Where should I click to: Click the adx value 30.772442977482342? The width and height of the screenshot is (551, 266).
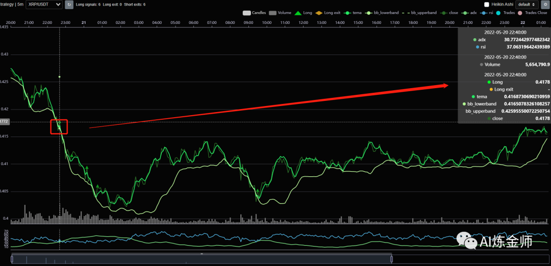click(527, 40)
